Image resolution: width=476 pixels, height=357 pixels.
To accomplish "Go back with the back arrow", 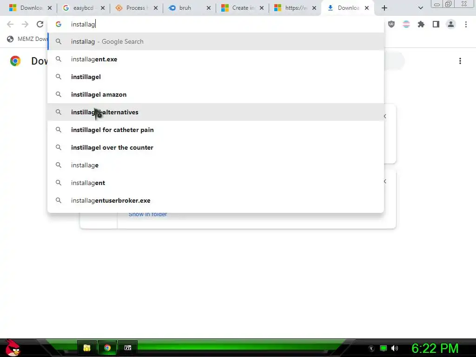I will pos(10,24).
